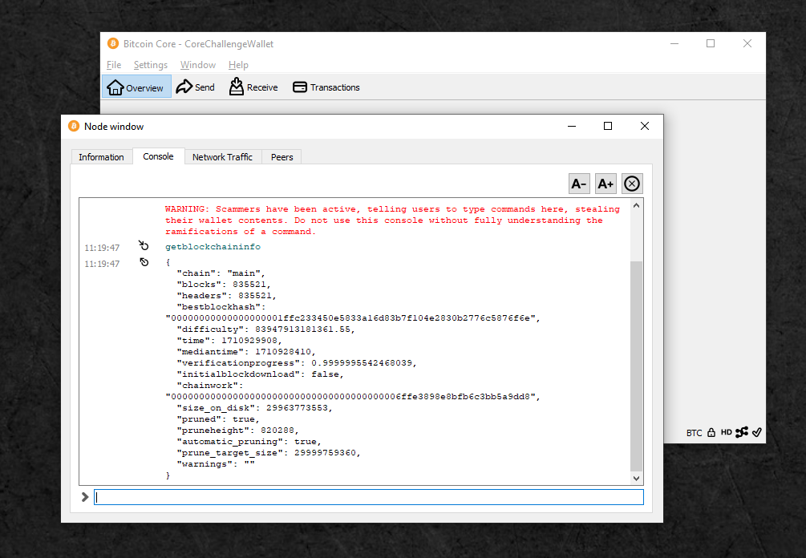The height and width of the screenshot is (558, 806).
Task: Minimize the Node window
Action: [572, 126]
